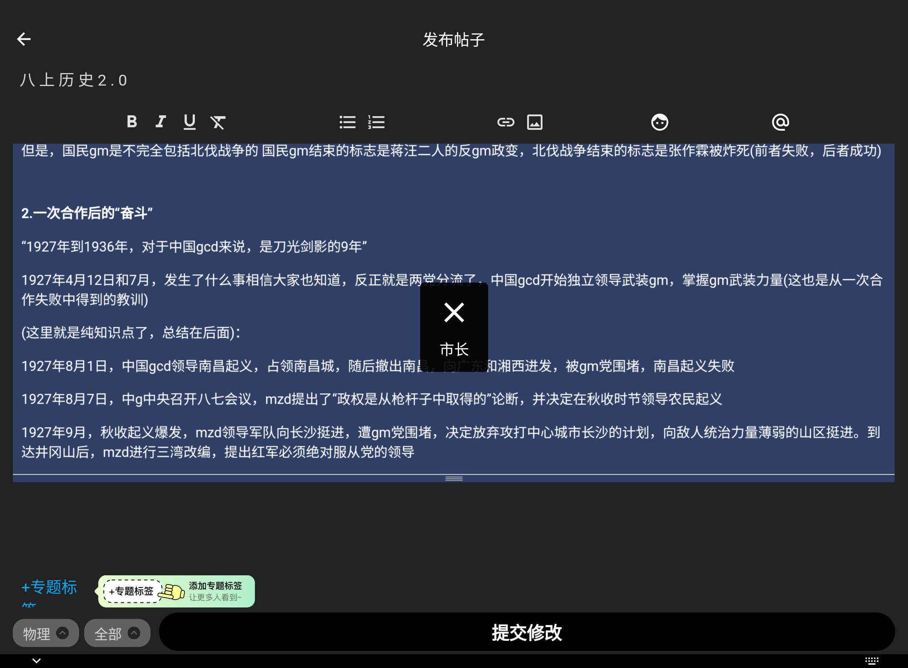Collapse the keyboard with the down chevron
This screenshot has width=908, height=668.
36,660
